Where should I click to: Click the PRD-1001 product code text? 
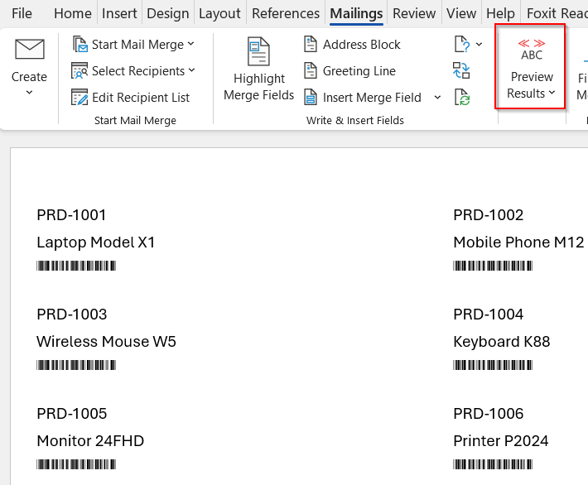[x=71, y=215]
